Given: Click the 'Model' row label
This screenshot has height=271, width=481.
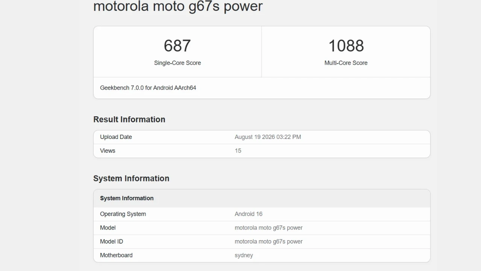Looking at the screenshot, I should [x=108, y=228].
